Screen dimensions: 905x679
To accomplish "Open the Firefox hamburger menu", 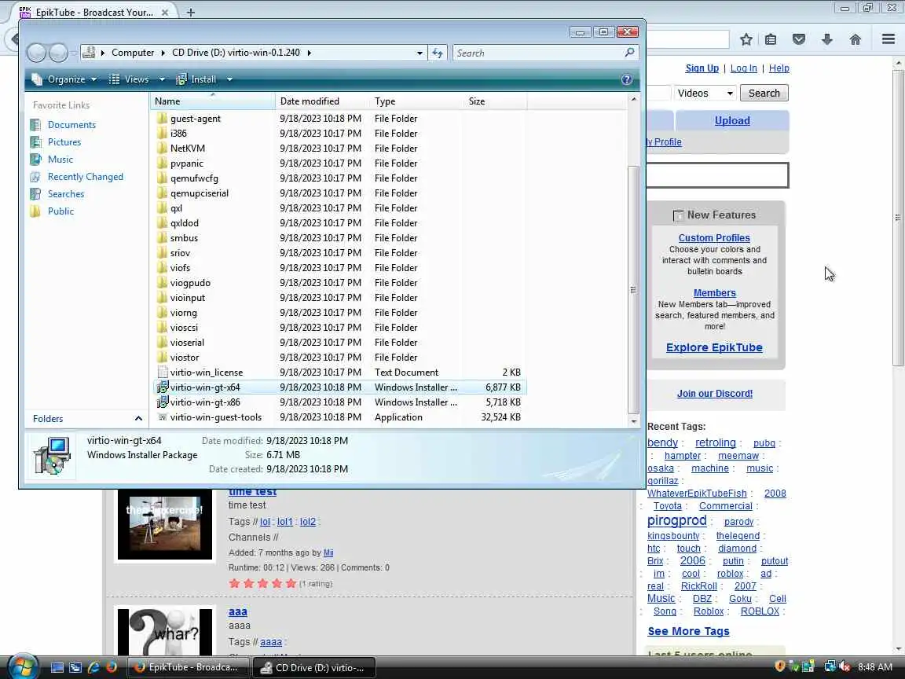I will coord(889,39).
